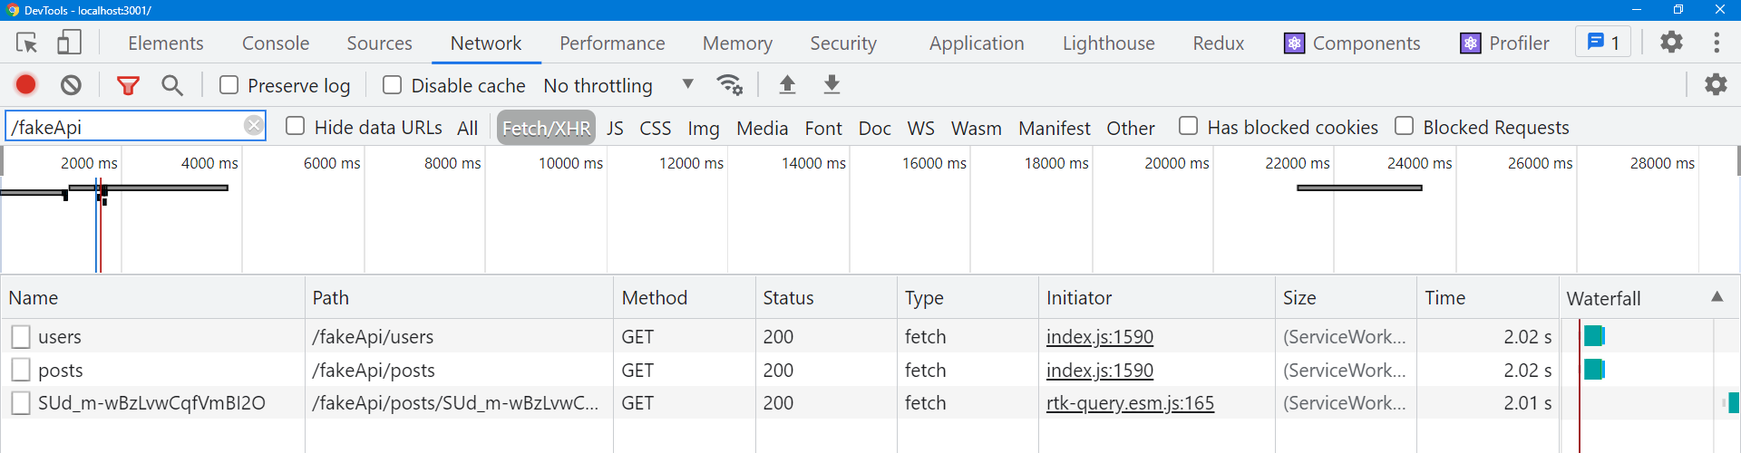Filter requests by Manifest
The width and height of the screenshot is (1741, 453).
tap(1054, 128)
